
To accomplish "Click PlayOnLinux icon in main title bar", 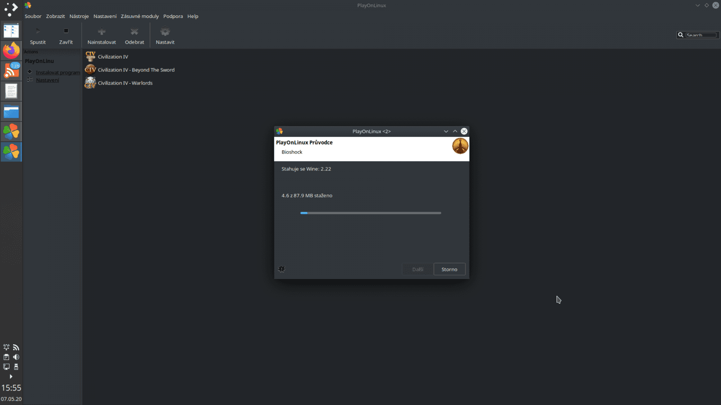I will tap(28, 5).
